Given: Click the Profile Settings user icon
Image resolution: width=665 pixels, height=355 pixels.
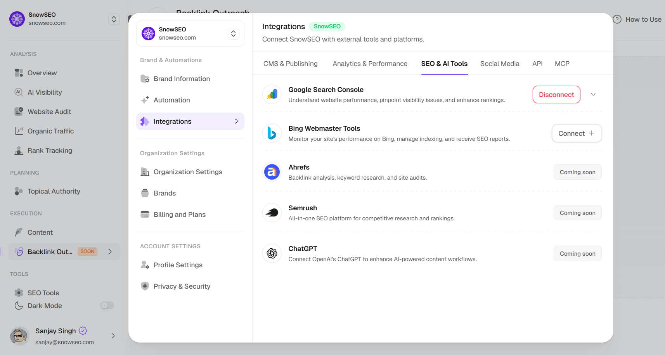Looking at the screenshot, I should 145,265.
